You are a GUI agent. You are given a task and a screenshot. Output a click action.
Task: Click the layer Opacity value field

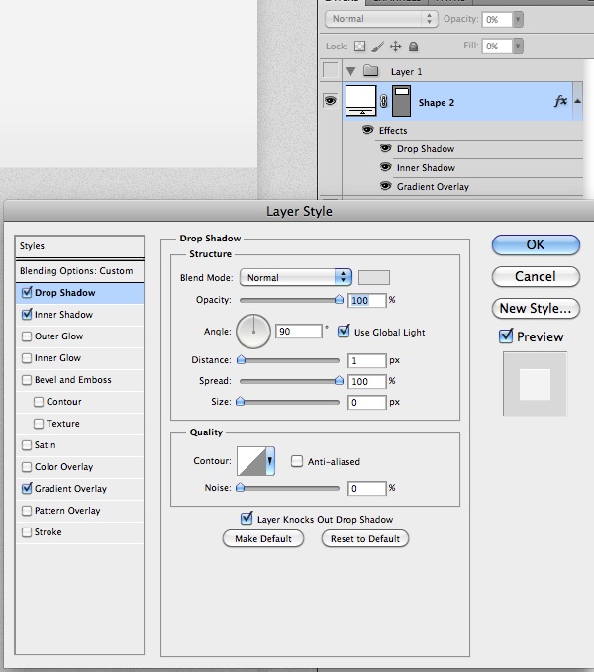click(x=498, y=19)
